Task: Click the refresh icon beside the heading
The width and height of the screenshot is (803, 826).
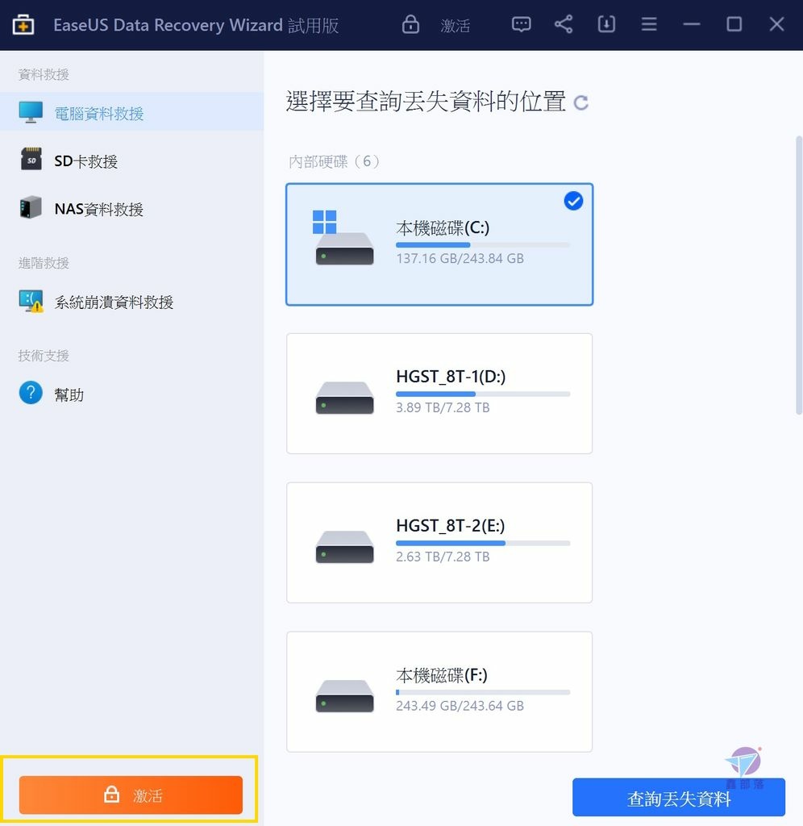Action: tap(580, 102)
